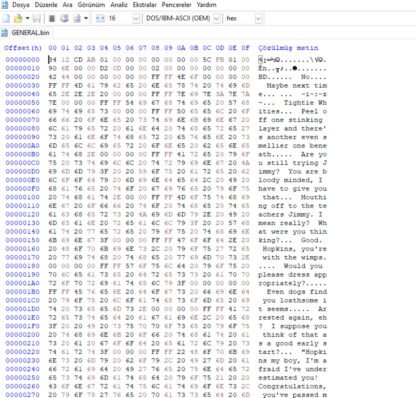Open the Dosya menu

point(21,5)
